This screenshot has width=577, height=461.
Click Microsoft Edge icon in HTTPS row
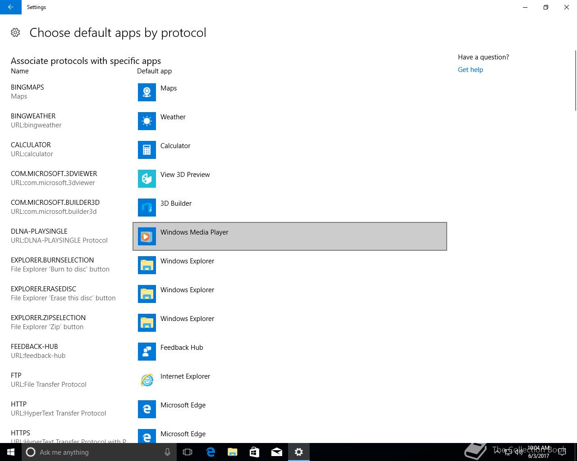(x=147, y=436)
